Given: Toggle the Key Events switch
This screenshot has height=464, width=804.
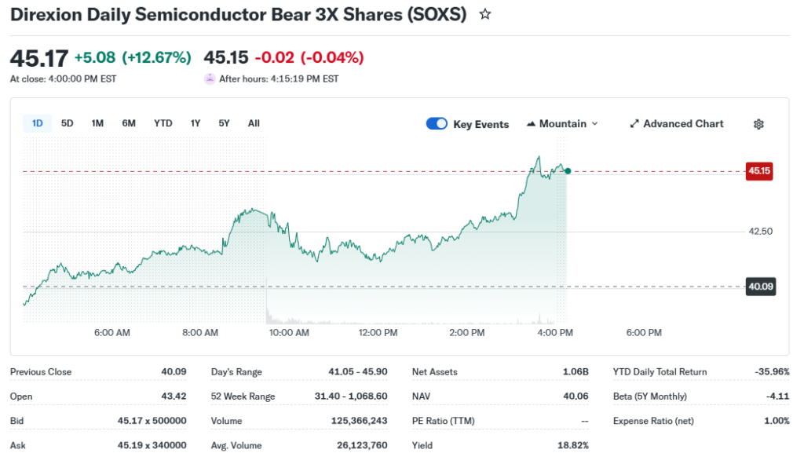Looking at the screenshot, I should pyautogui.click(x=437, y=124).
